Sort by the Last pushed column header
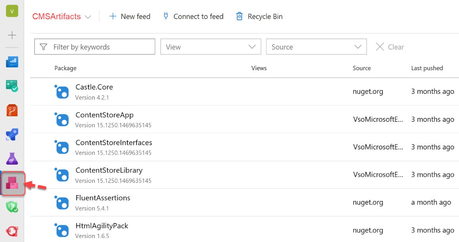 (427, 68)
